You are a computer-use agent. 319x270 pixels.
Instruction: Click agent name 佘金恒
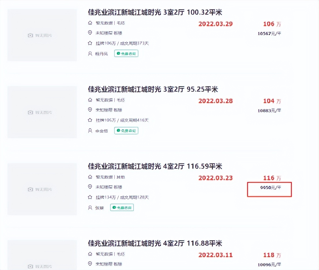[102, 131]
